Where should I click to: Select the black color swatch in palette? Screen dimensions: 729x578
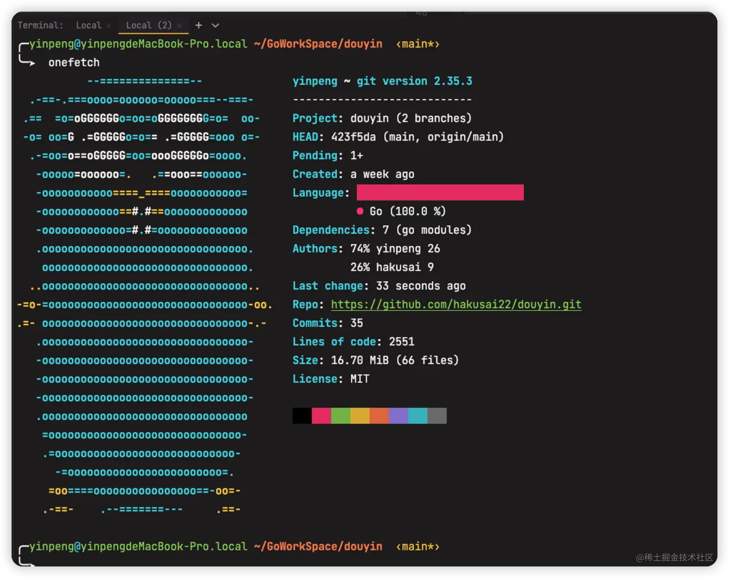pyautogui.click(x=302, y=416)
